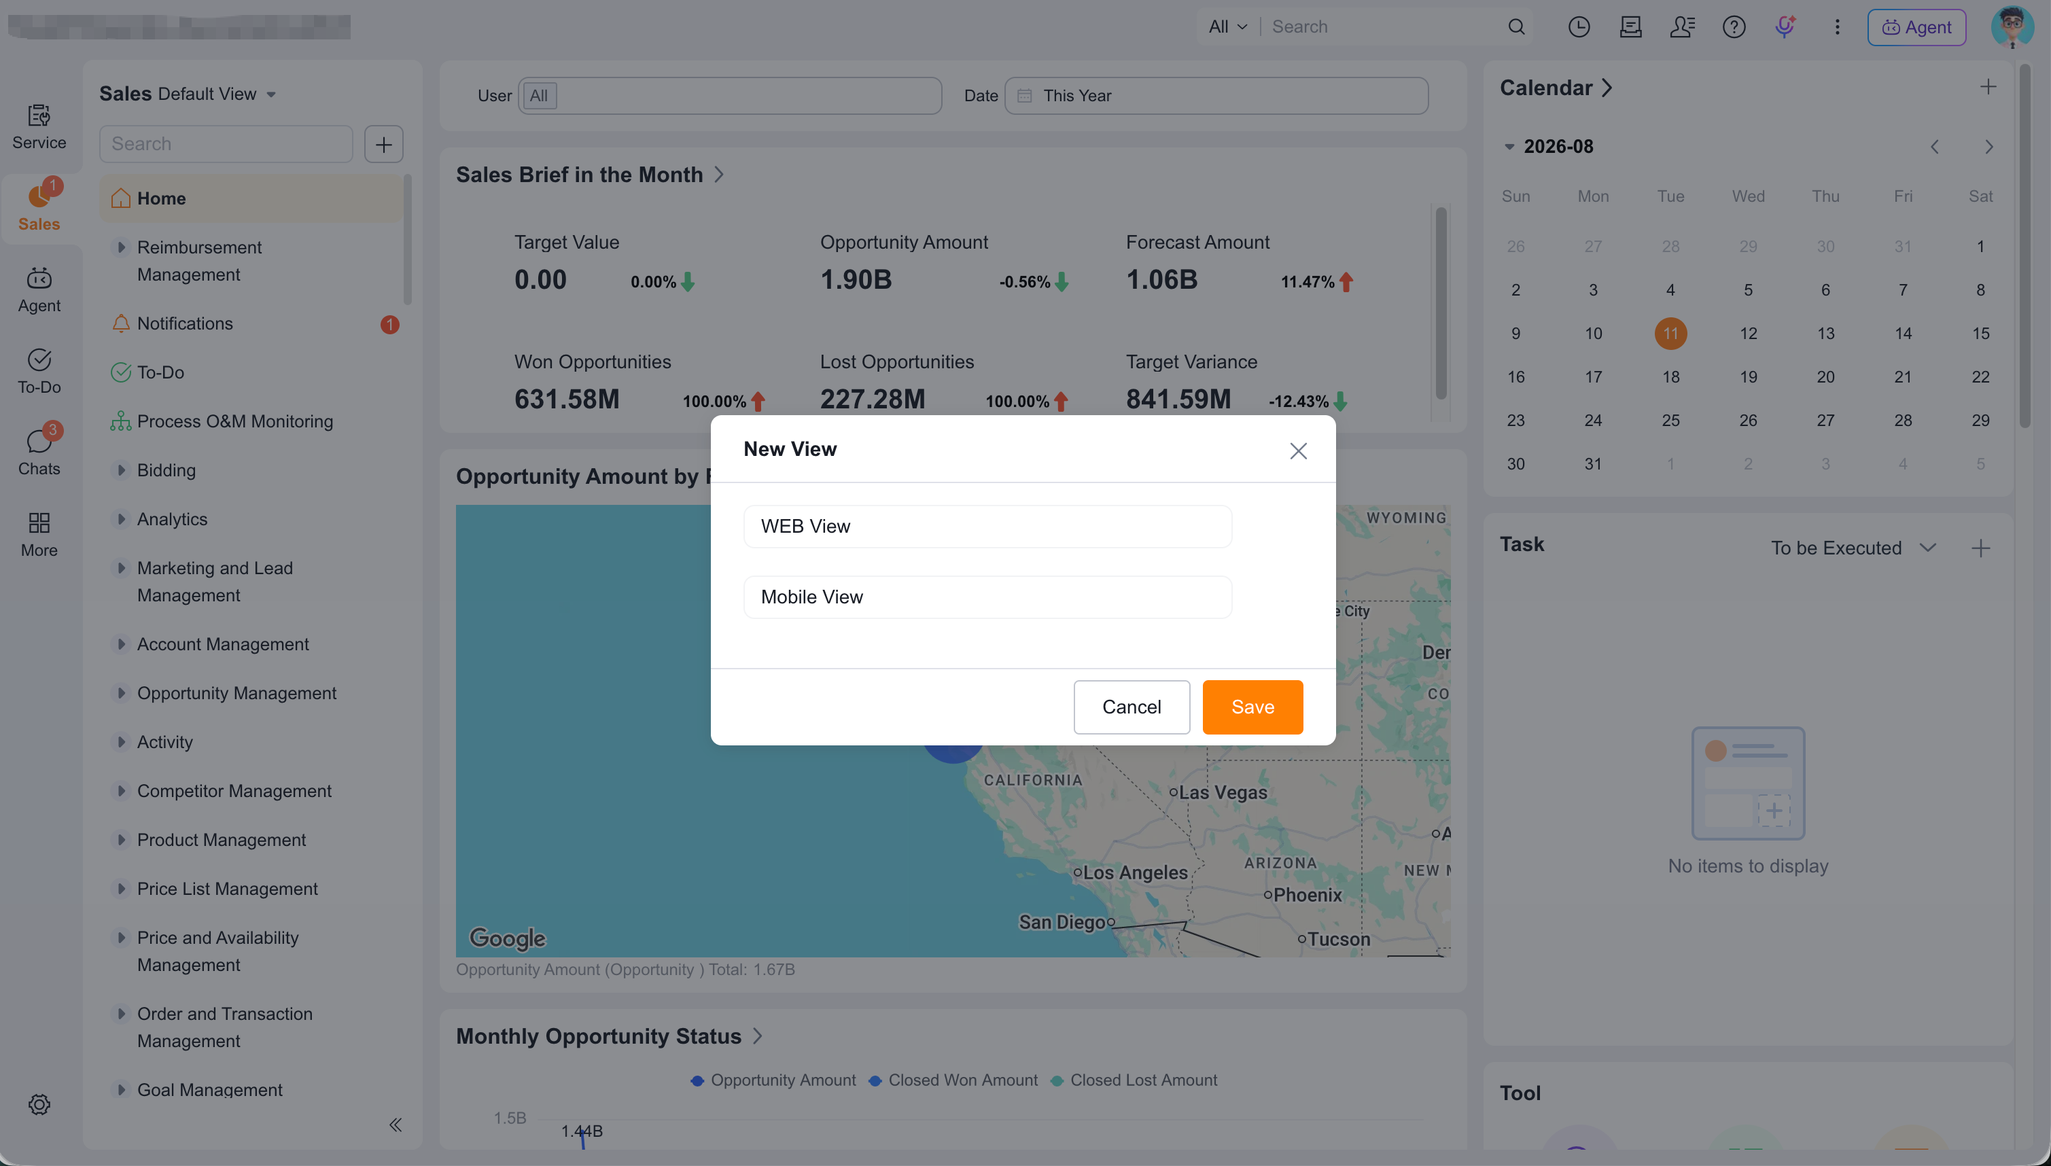This screenshot has height=1166, width=2051.
Task: Click the top bar search magnifier icon
Action: pyautogui.click(x=1516, y=26)
